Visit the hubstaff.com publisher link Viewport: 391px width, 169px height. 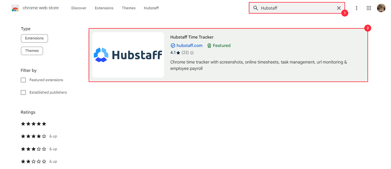coord(190,46)
